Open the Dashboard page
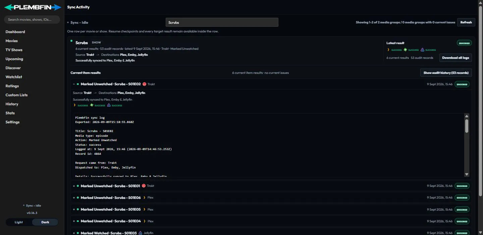483x235 pixels. pyautogui.click(x=15, y=32)
